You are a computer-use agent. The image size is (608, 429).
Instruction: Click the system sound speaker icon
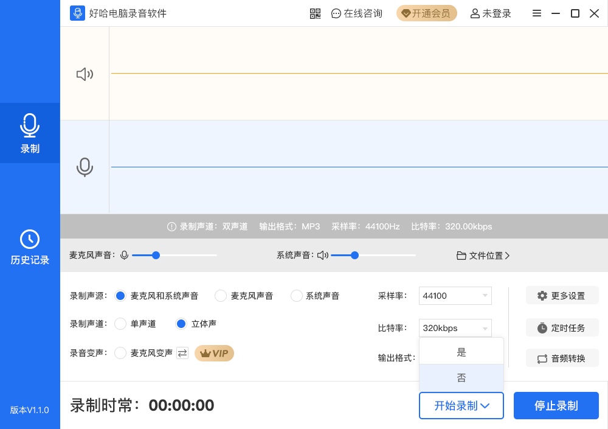pyautogui.click(x=85, y=72)
